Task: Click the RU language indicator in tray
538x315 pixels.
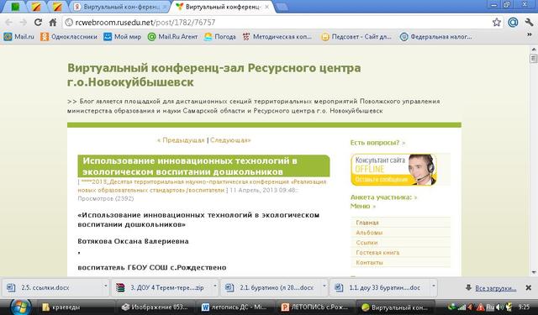Action: click(490, 307)
